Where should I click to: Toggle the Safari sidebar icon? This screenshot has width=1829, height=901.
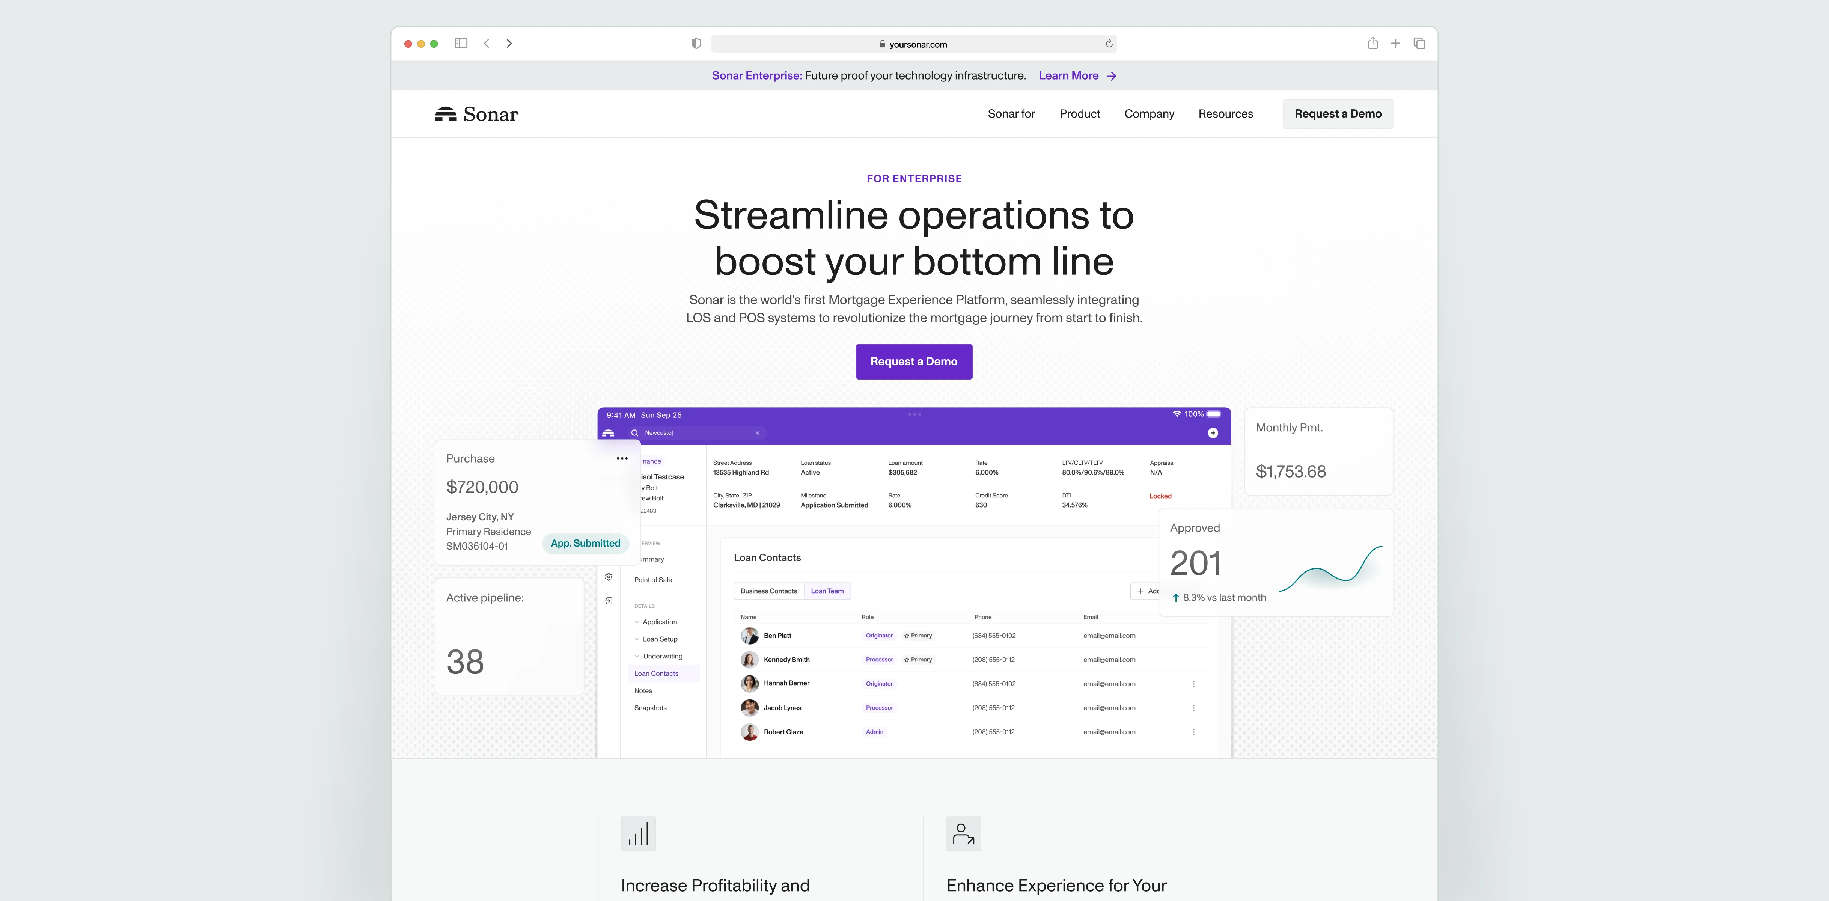tap(461, 43)
